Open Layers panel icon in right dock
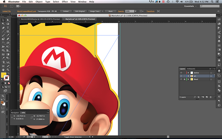 [x=219, y=71]
